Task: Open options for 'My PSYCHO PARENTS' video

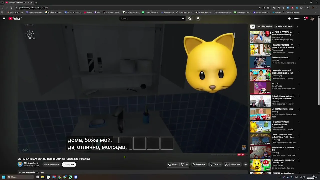Action: [x=299, y=32]
